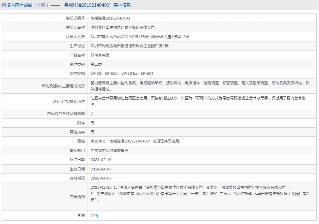
Task: Click the registrant address value in 注册人住所 row
Action: [x=139, y=37]
